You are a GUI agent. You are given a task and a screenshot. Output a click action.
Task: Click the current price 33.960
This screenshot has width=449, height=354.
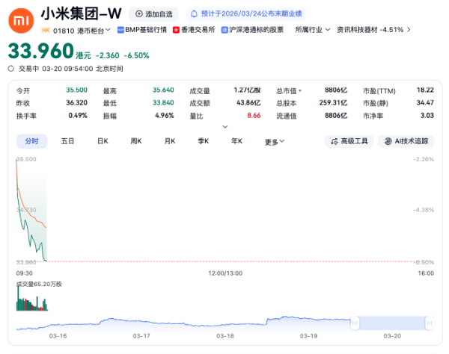(x=41, y=51)
